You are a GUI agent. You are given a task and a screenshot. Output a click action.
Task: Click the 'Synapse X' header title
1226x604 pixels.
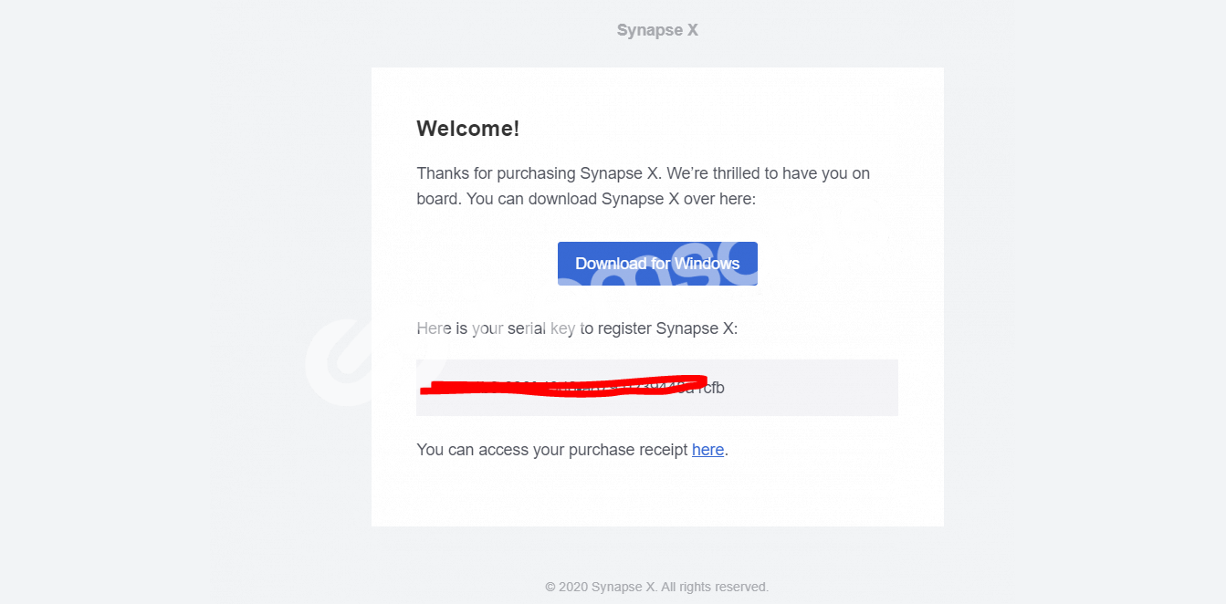(x=657, y=30)
